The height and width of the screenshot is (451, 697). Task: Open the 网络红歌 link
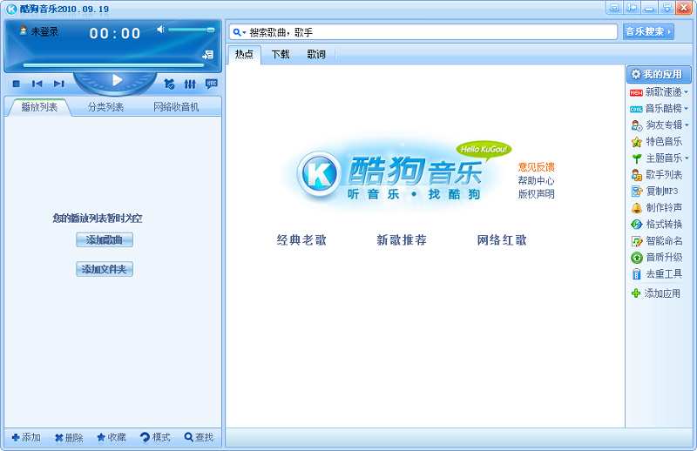(502, 240)
